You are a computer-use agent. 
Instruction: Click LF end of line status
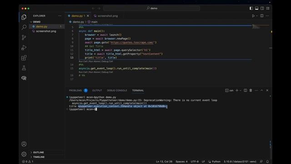203,162
